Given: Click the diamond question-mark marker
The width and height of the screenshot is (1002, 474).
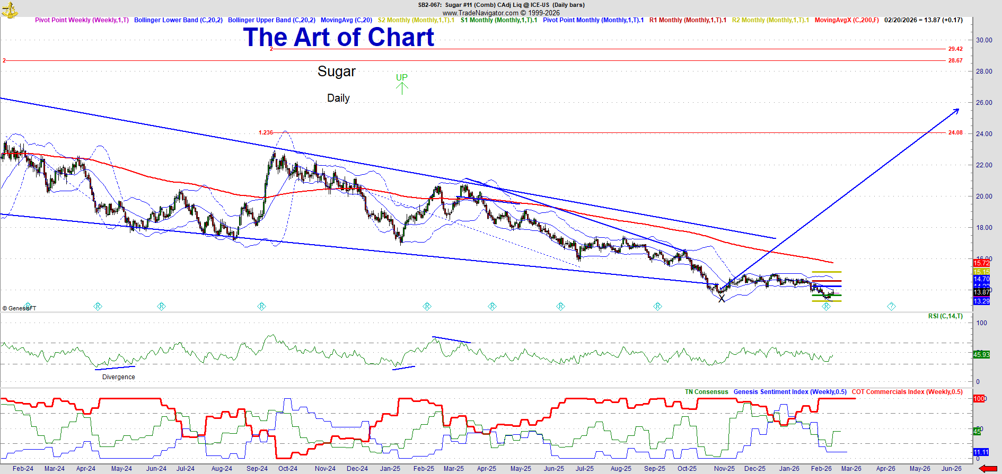Looking at the screenshot, I should pos(891,306).
